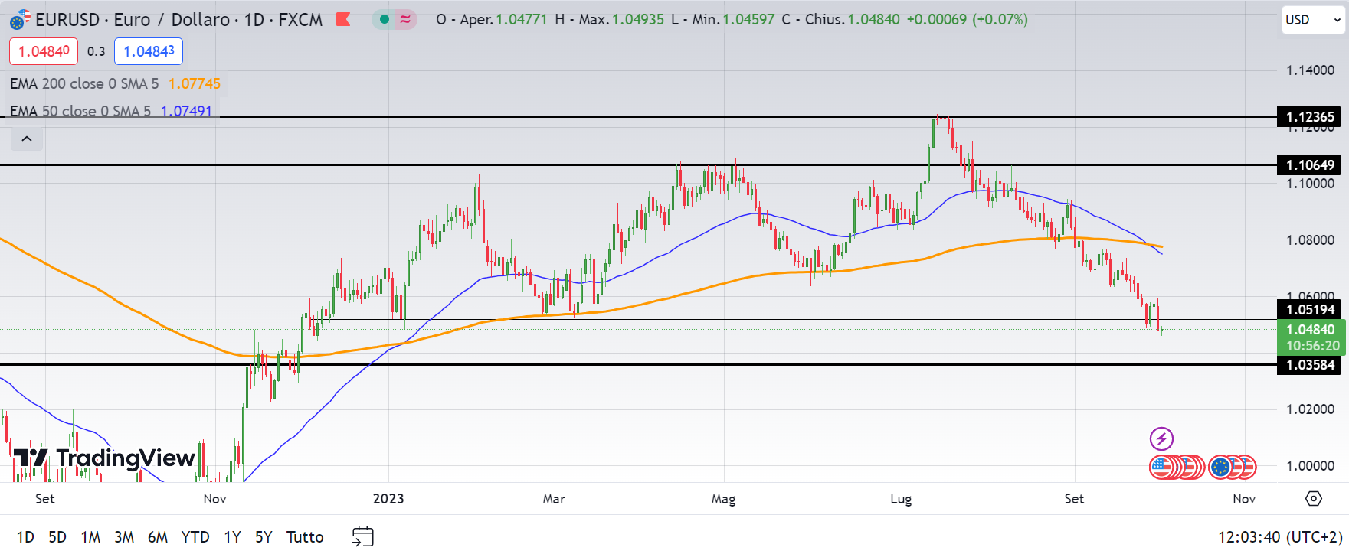Image resolution: width=1349 pixels, height=554 pixels.
Task: Select the 3M time range
Action: point(124,537)
